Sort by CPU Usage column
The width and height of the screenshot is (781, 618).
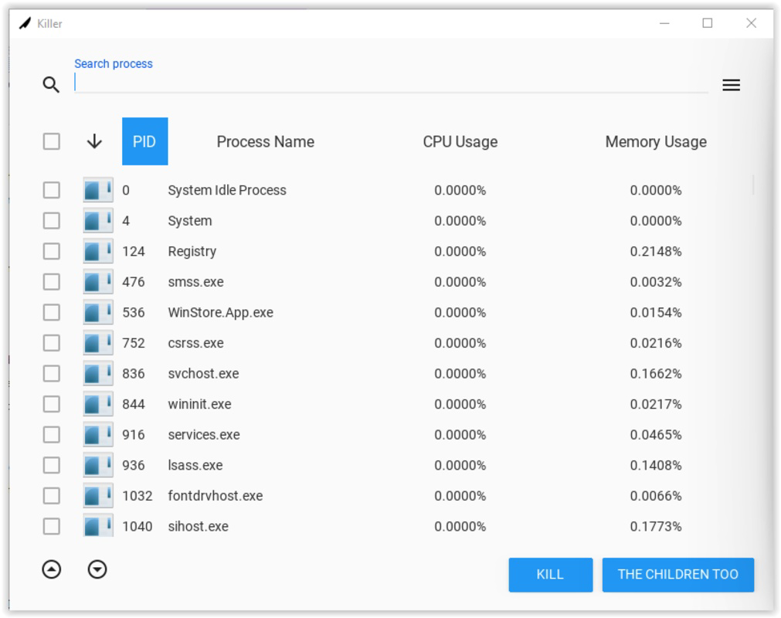coord(460,142)
